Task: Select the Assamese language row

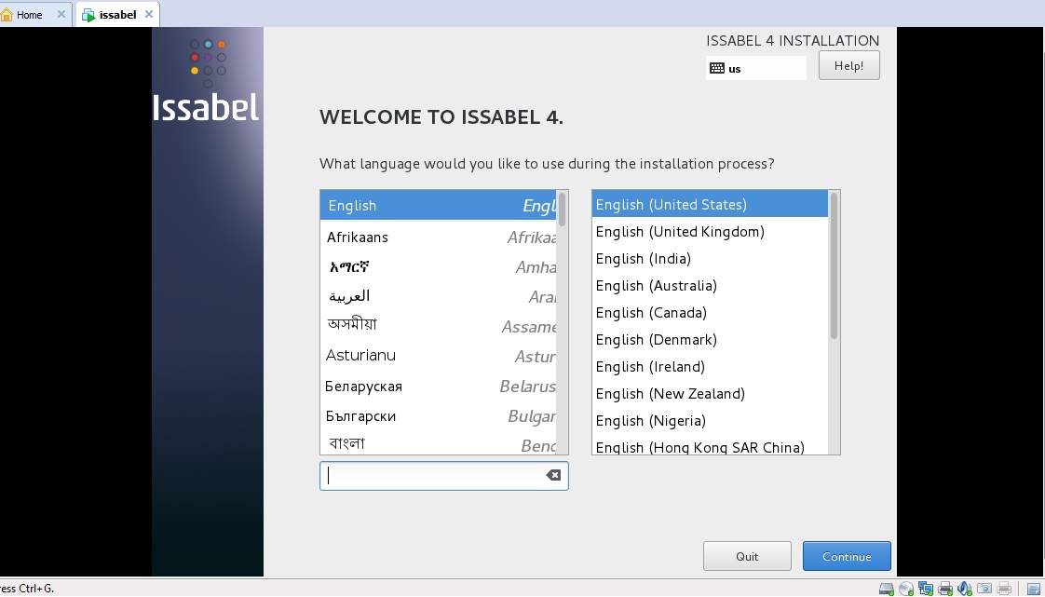Action: [x=439, y=326]
